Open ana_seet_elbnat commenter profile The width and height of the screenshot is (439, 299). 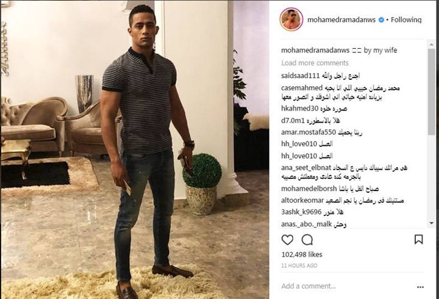306,168
